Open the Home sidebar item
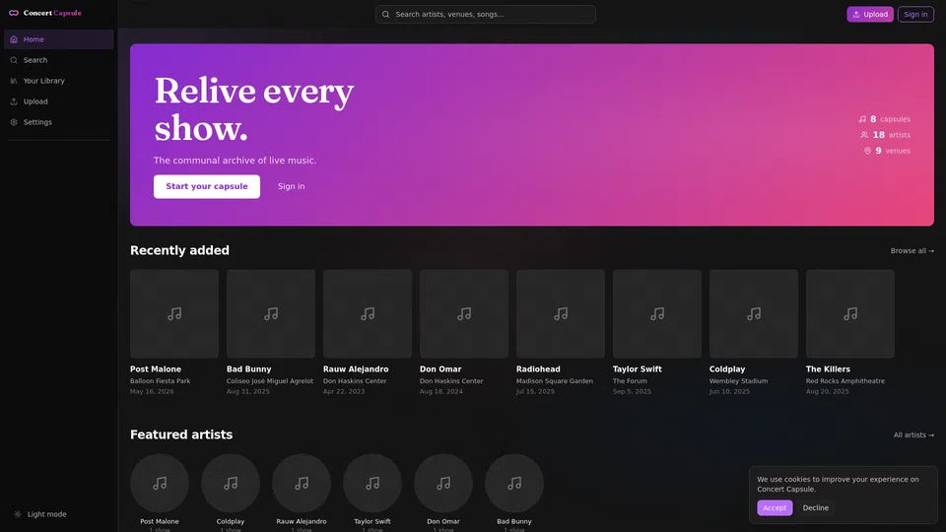The image size is (946, 532). [58, 39]
